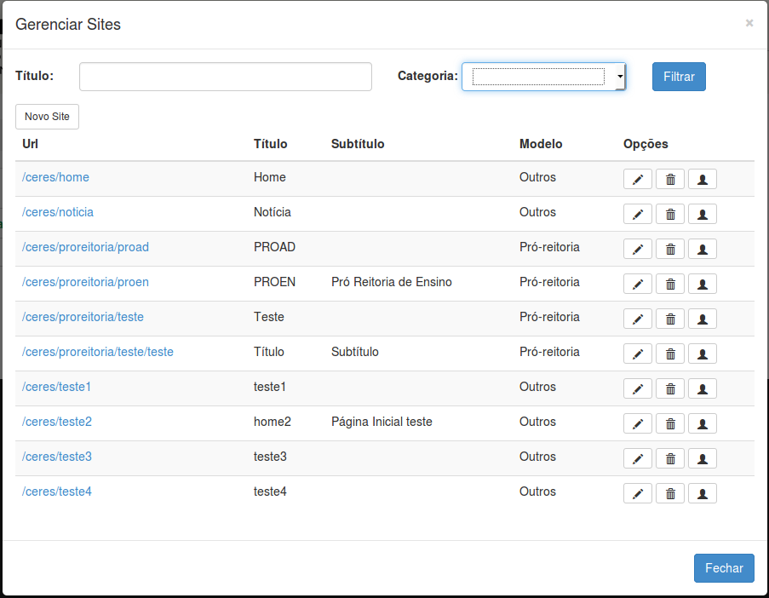The height and width of the screenshot is (598, 769).
Task: Remove the teste4 site with trash icon
Action: click(x=670, y=493)
